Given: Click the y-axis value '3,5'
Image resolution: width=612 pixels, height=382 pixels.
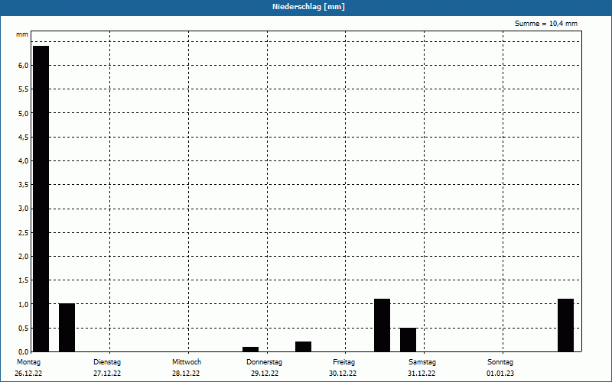Looking at the screenshot, I should tap(24, 185).
